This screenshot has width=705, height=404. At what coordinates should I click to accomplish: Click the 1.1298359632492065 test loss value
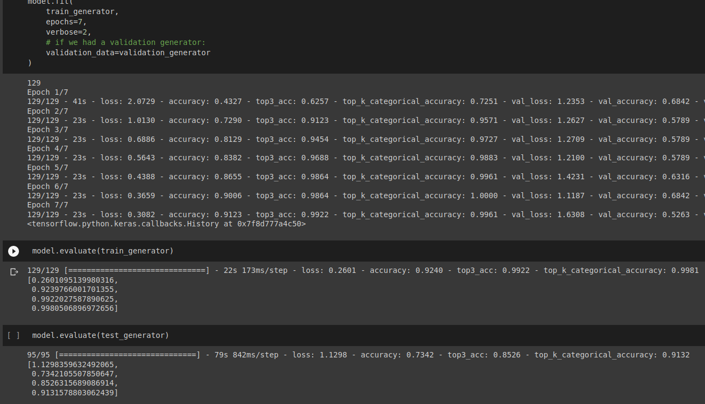click(72, 364)
